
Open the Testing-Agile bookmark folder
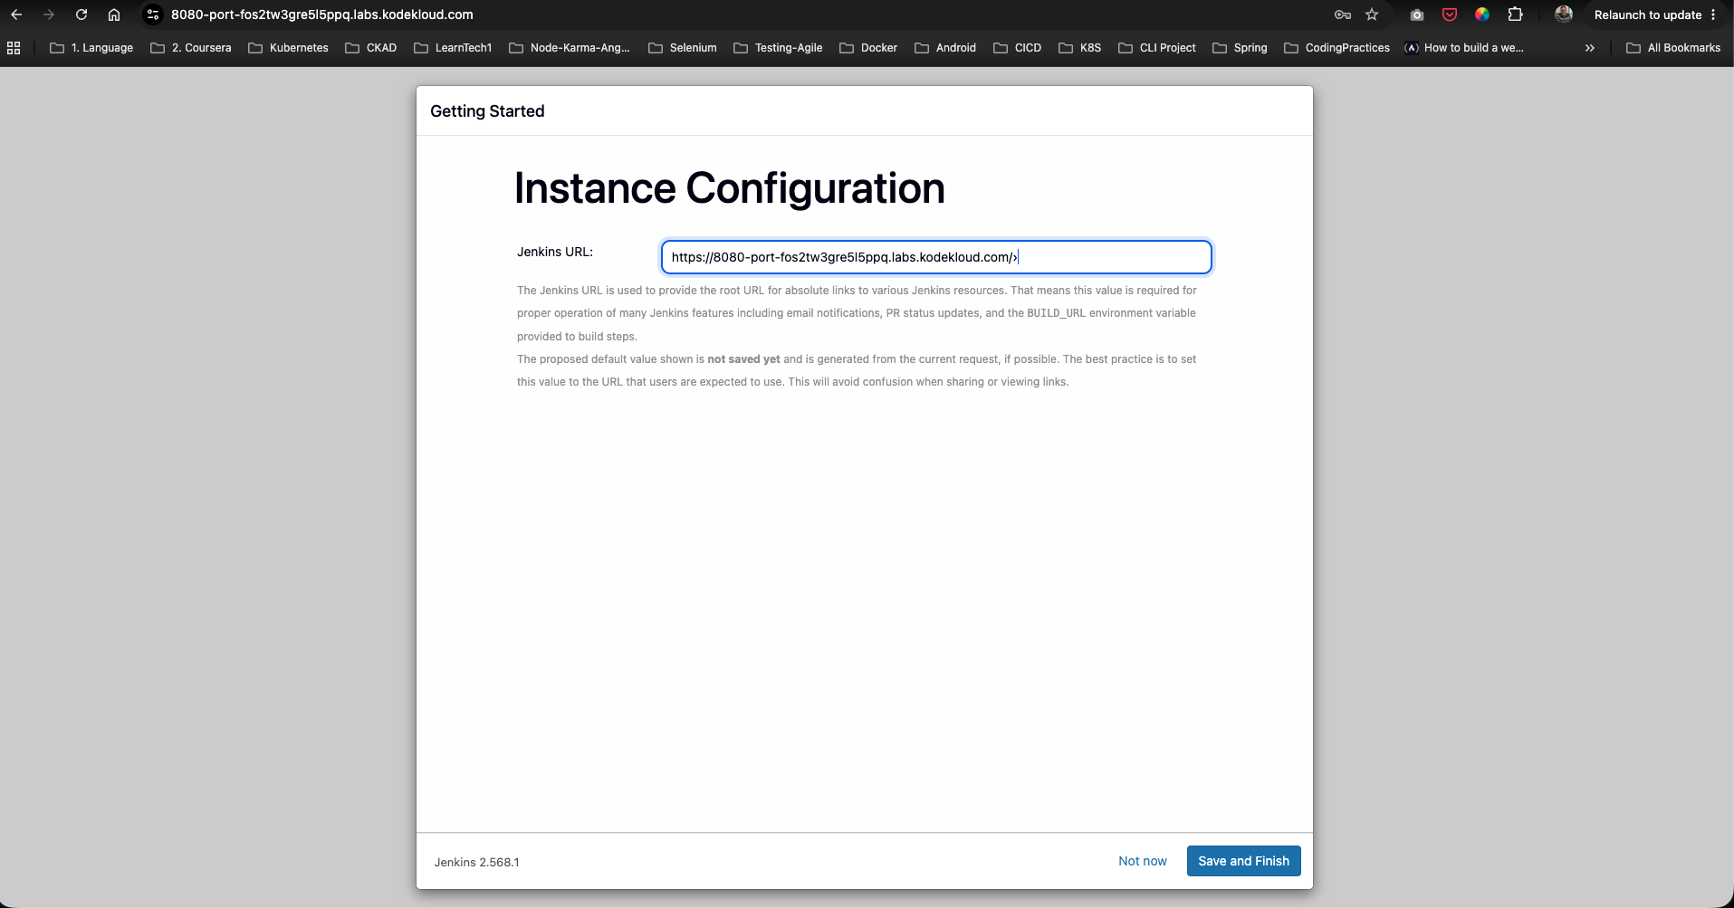(x=778, y=48)
